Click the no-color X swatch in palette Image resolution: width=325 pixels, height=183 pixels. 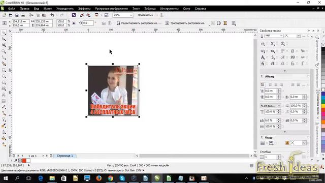(323, 45)
